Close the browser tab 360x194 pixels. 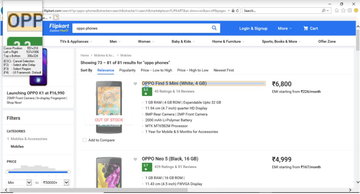50,17
